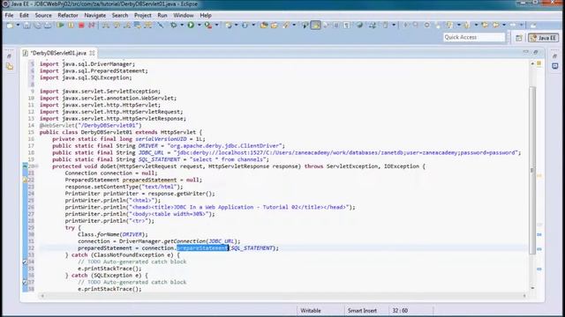Open the External Tools dropdown arrow
565x317 pixels.
[x=216, y=26]
